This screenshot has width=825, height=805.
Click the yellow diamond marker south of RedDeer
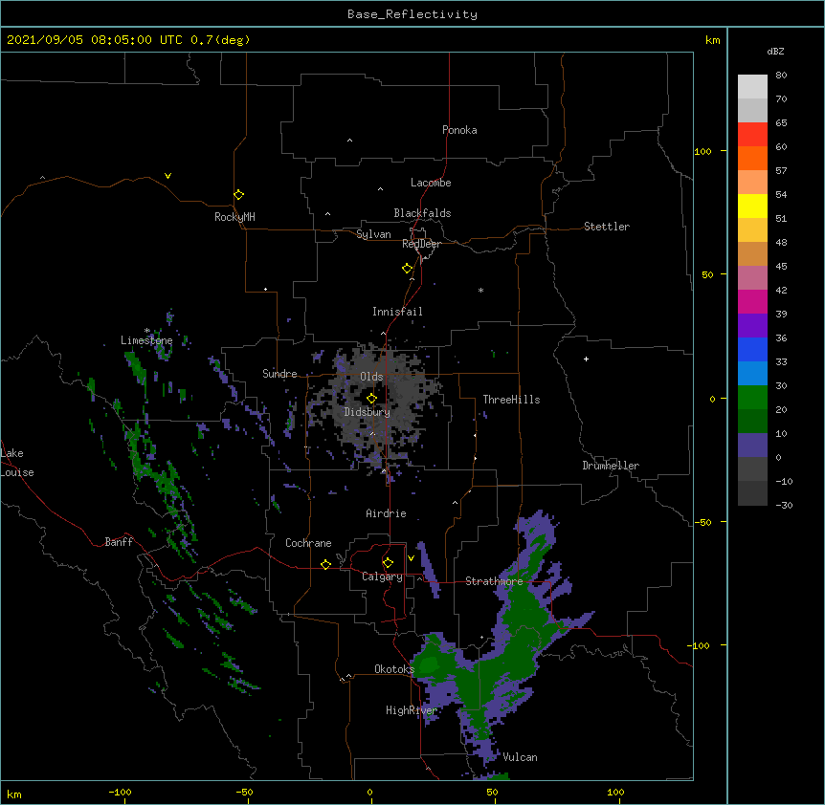pos(407,268)
